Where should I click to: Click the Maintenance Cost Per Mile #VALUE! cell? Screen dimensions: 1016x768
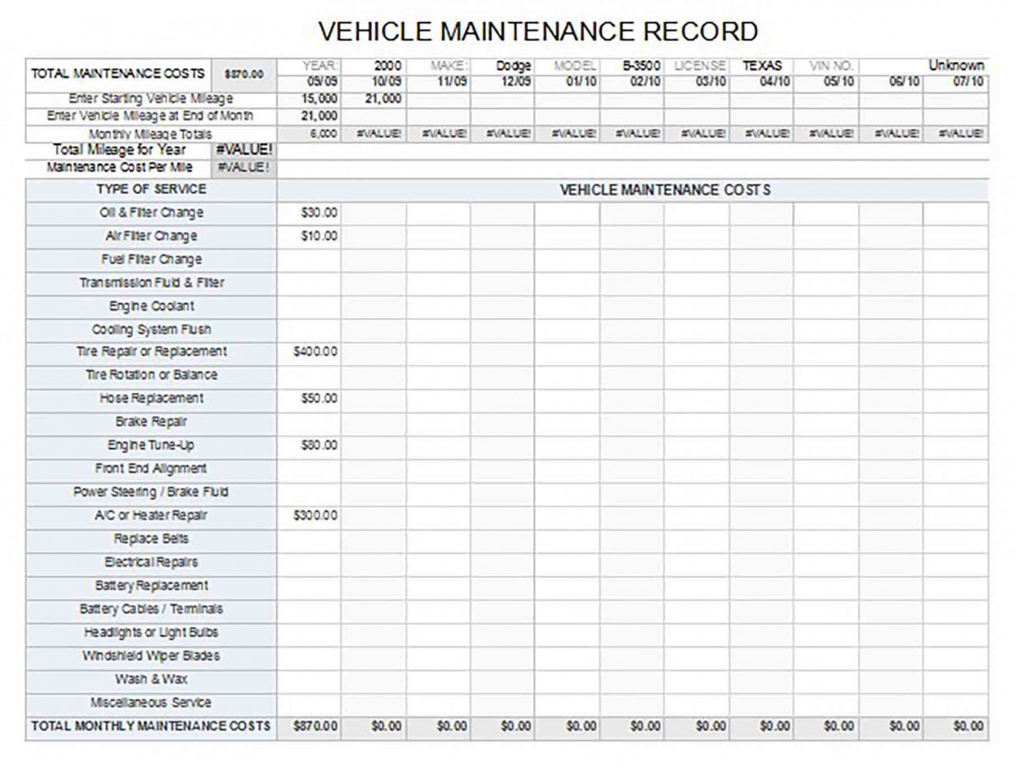(x=244, y=167)
